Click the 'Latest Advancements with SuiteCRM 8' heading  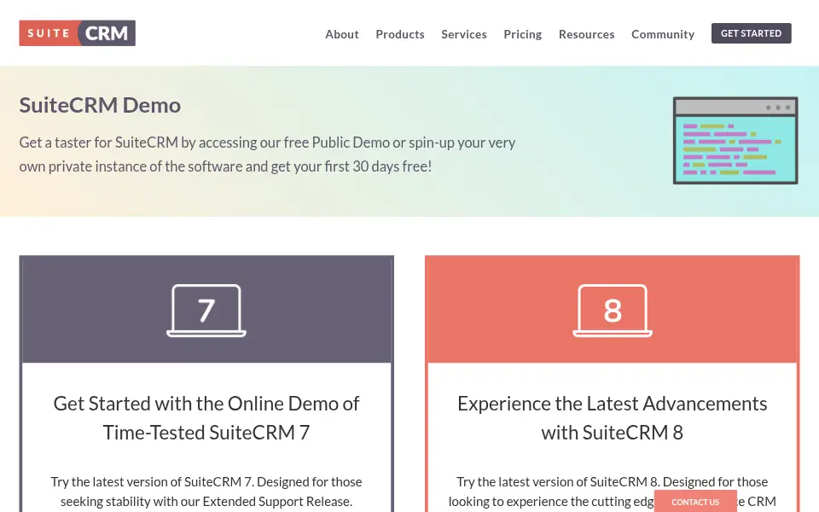coord(613,417)
